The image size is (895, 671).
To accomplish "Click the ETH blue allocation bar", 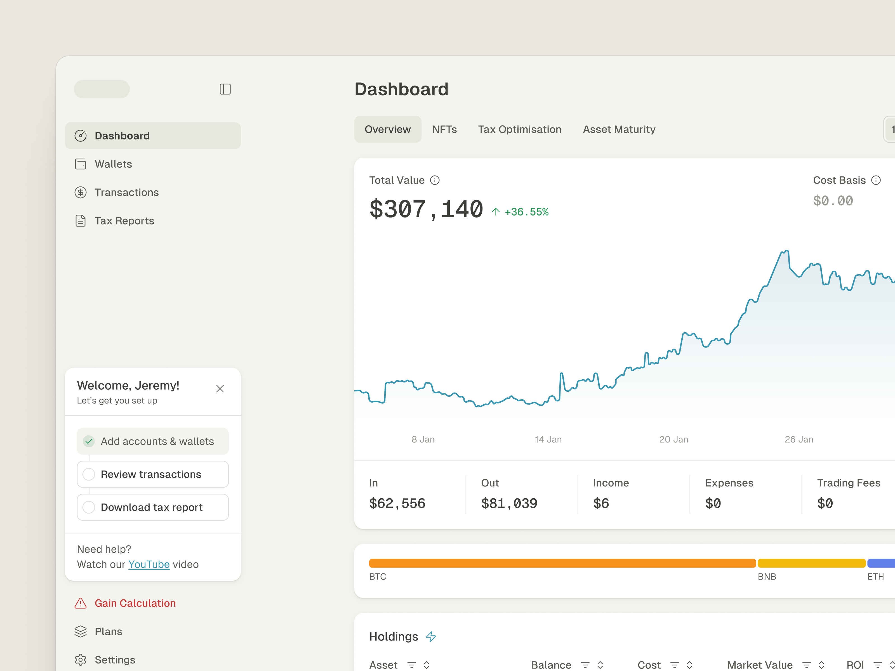I will 881,563.
